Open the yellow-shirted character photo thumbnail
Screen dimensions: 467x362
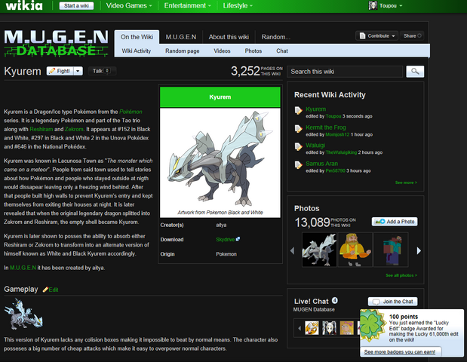coord(355,250)
